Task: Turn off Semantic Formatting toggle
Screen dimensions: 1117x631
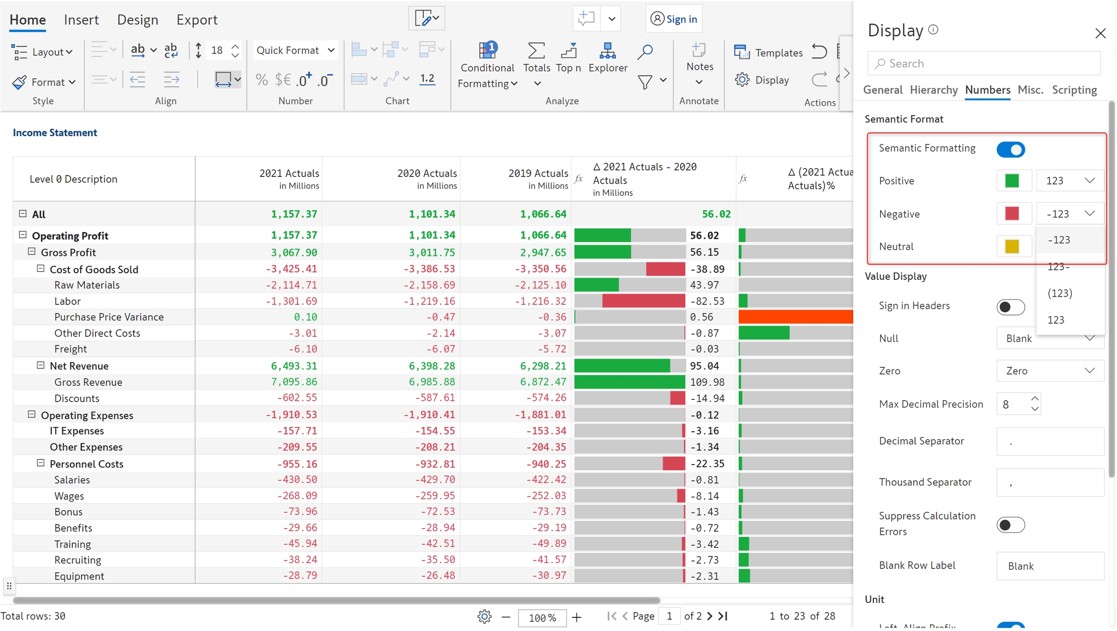Action: (1010, 149)
